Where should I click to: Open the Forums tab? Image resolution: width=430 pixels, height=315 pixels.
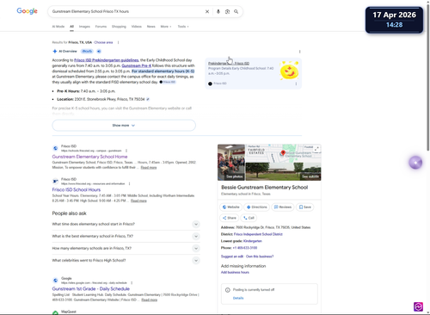tap(101, 27)
